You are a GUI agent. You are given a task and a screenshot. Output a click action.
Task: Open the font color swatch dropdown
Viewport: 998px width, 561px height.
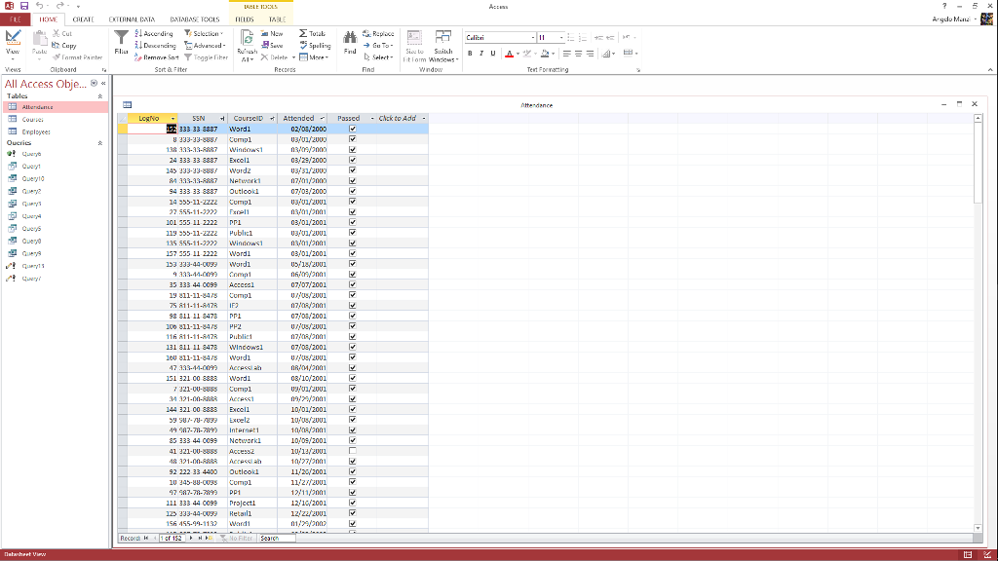pyautogui.click(x=518, y=54)
